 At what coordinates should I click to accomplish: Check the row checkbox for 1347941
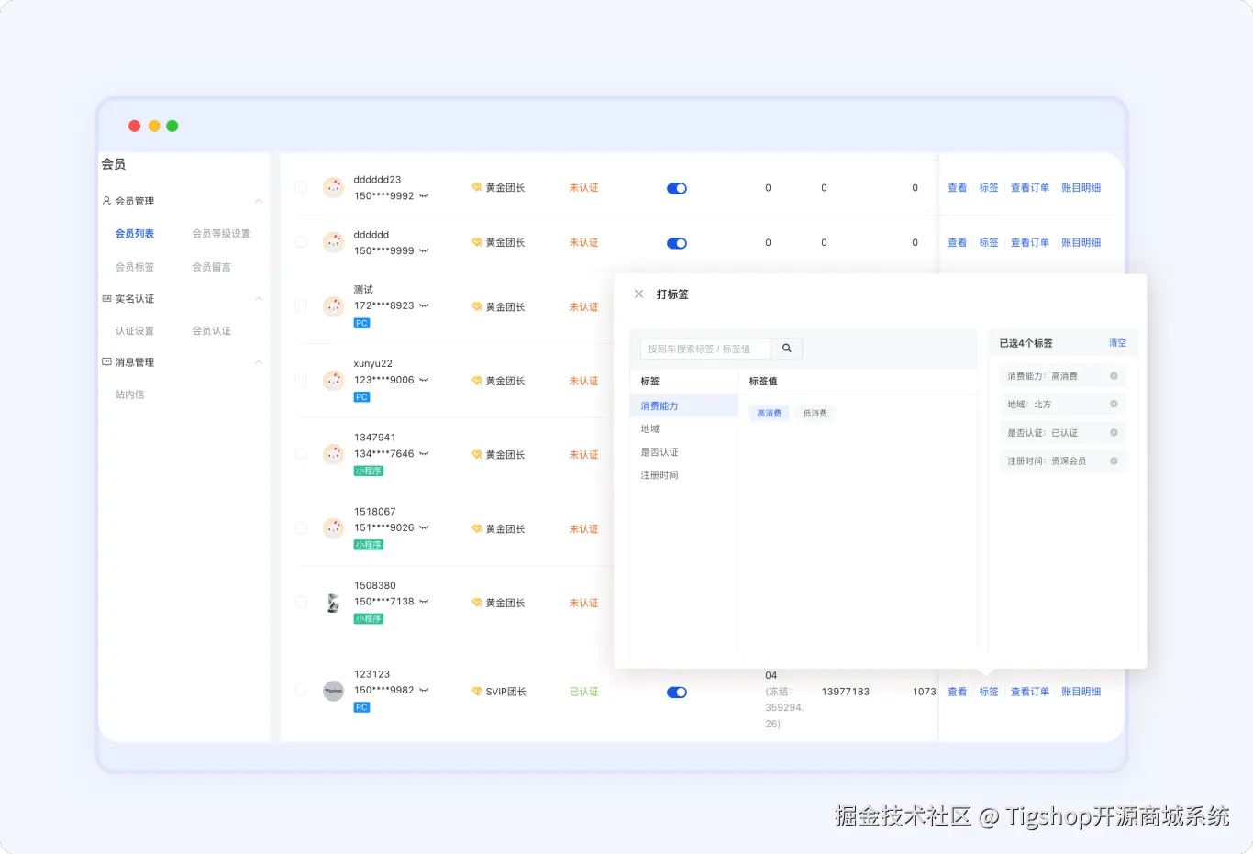301,454
